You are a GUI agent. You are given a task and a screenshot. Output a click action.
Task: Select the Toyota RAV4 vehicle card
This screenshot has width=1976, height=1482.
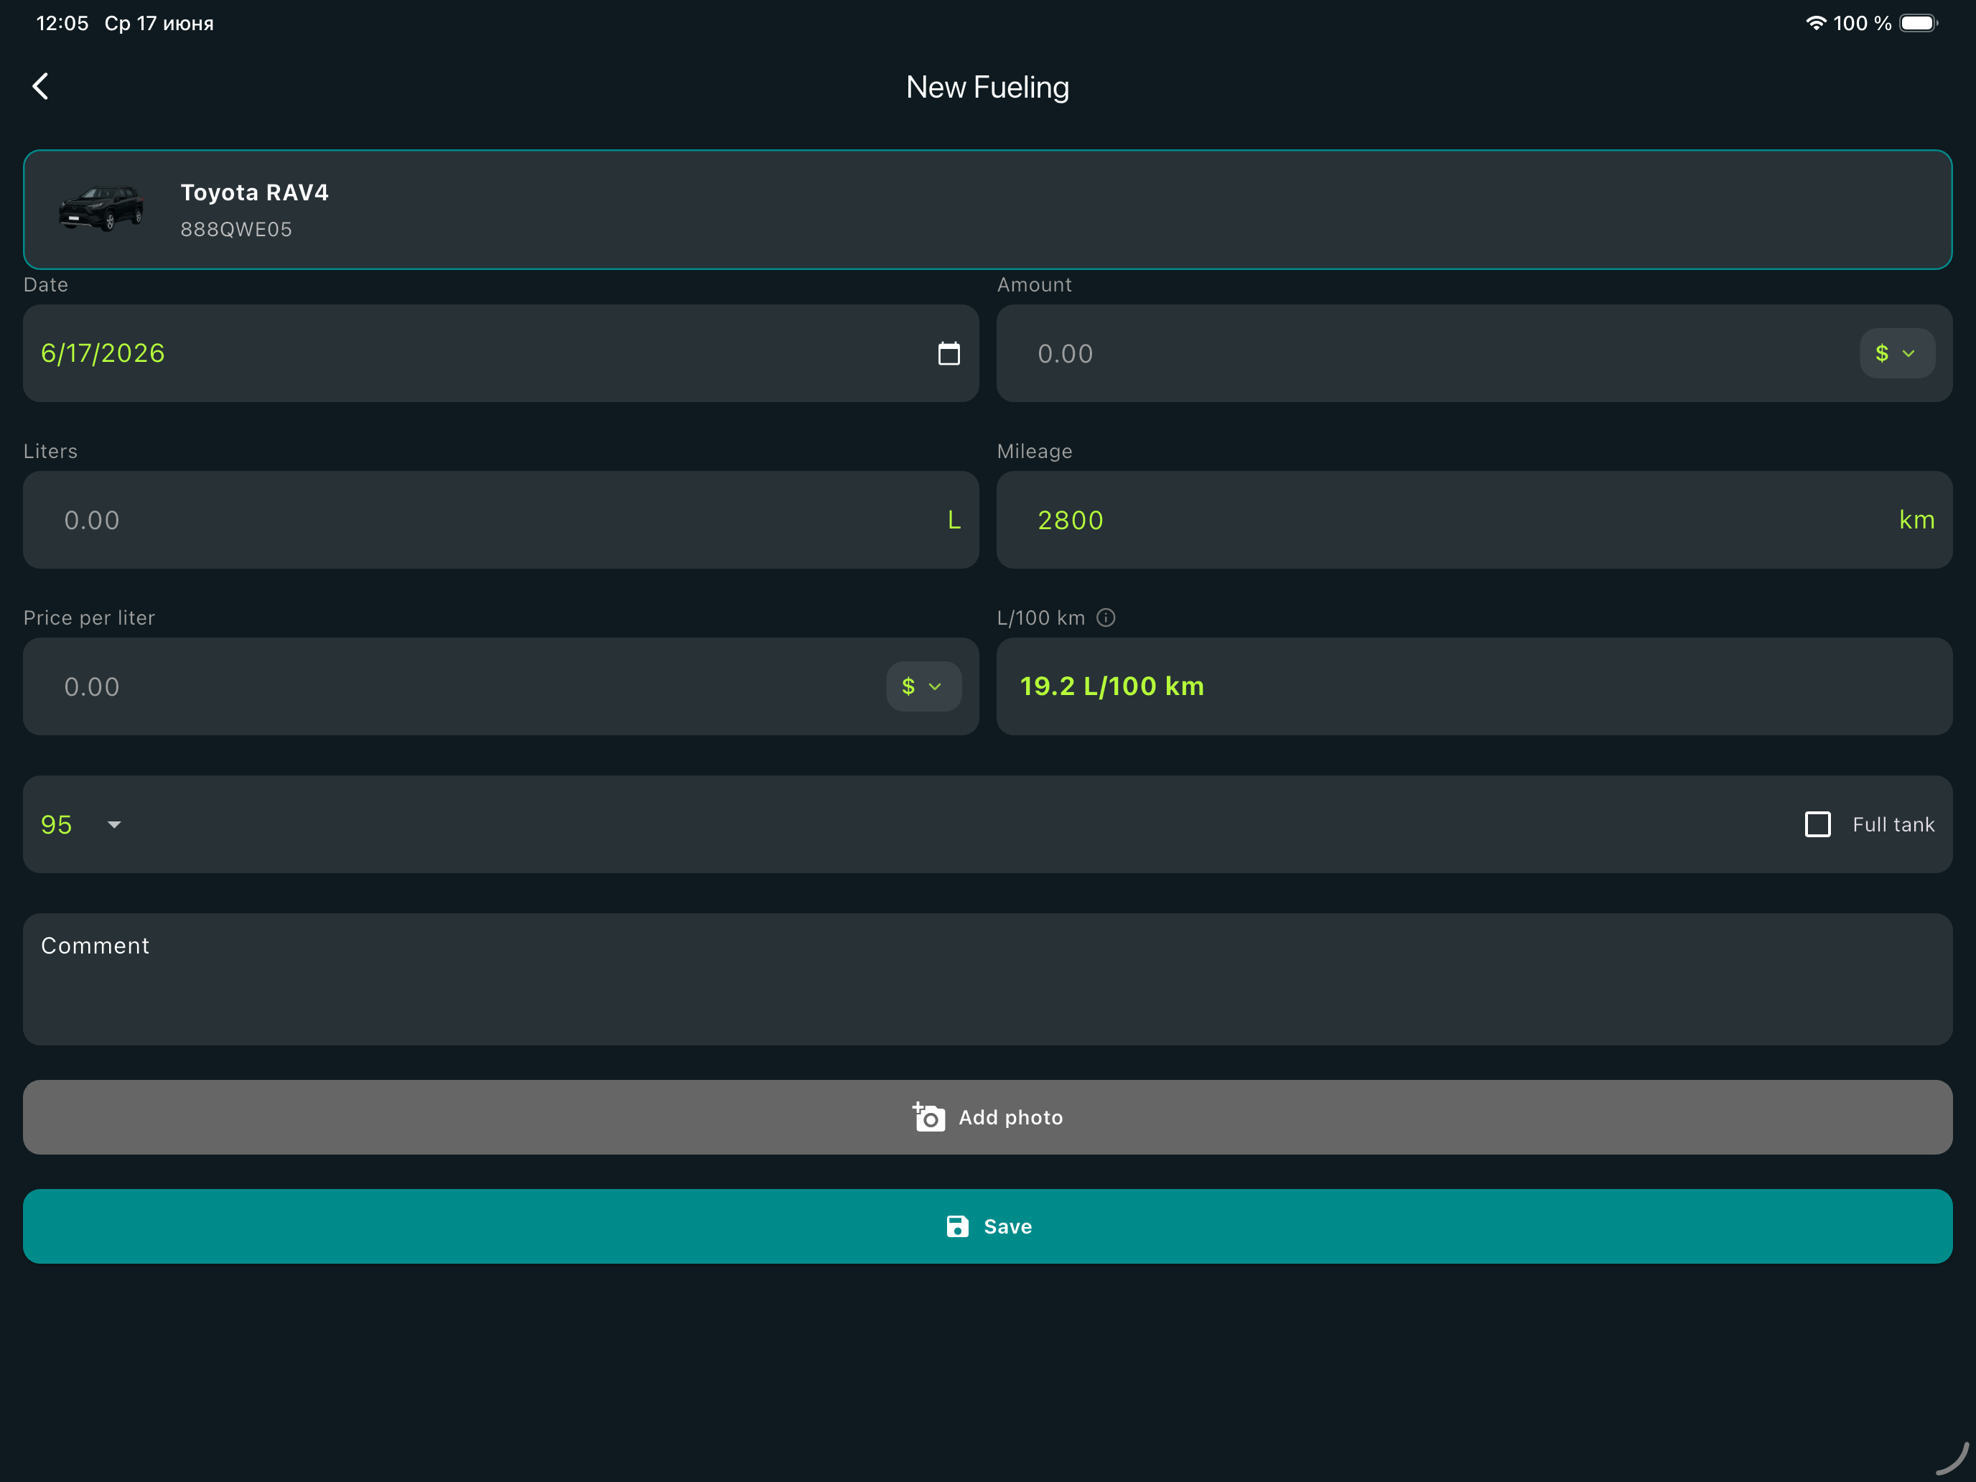pos(987,210)
